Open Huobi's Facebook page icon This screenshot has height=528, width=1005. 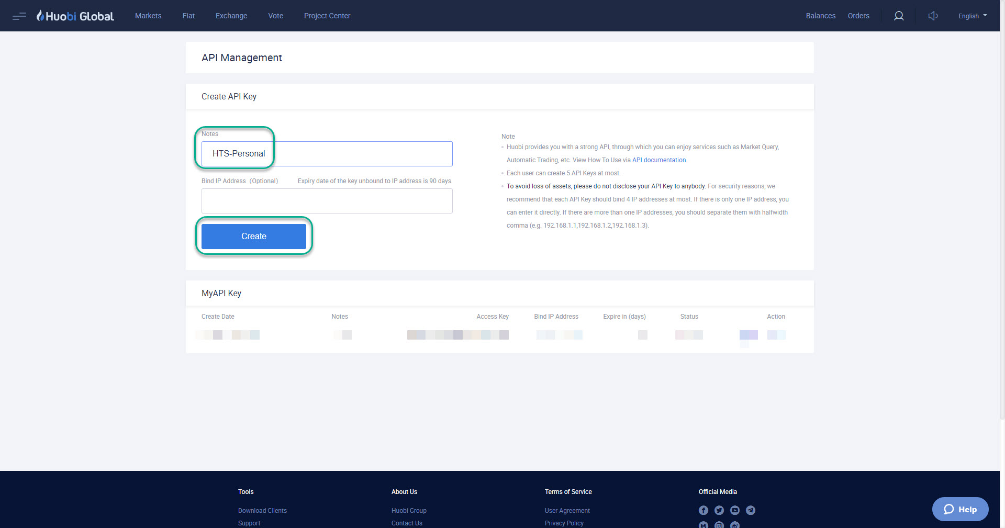703,510
